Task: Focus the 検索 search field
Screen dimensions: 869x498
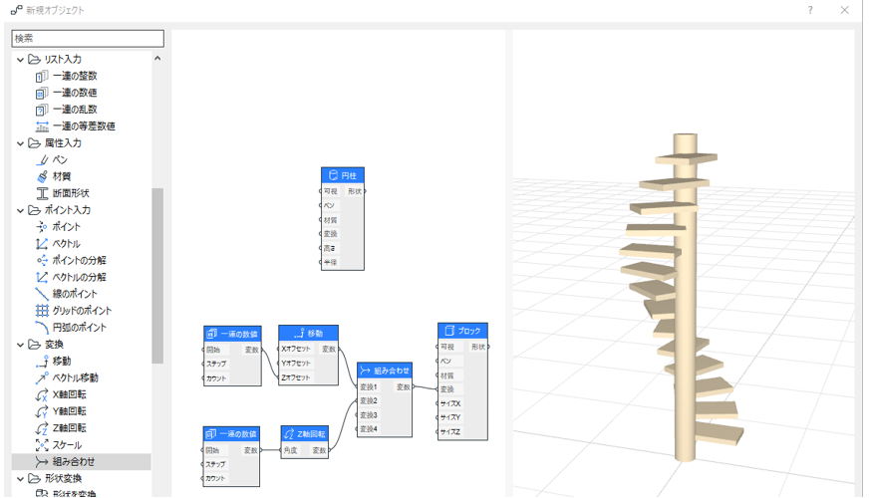Action: click(88, 38)
